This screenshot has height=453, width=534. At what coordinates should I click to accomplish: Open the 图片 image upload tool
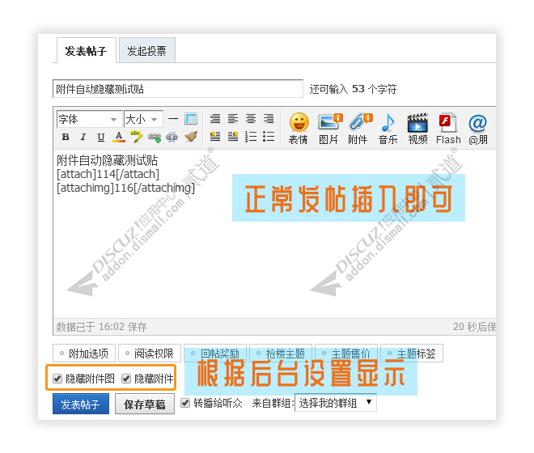click(329, 129)
